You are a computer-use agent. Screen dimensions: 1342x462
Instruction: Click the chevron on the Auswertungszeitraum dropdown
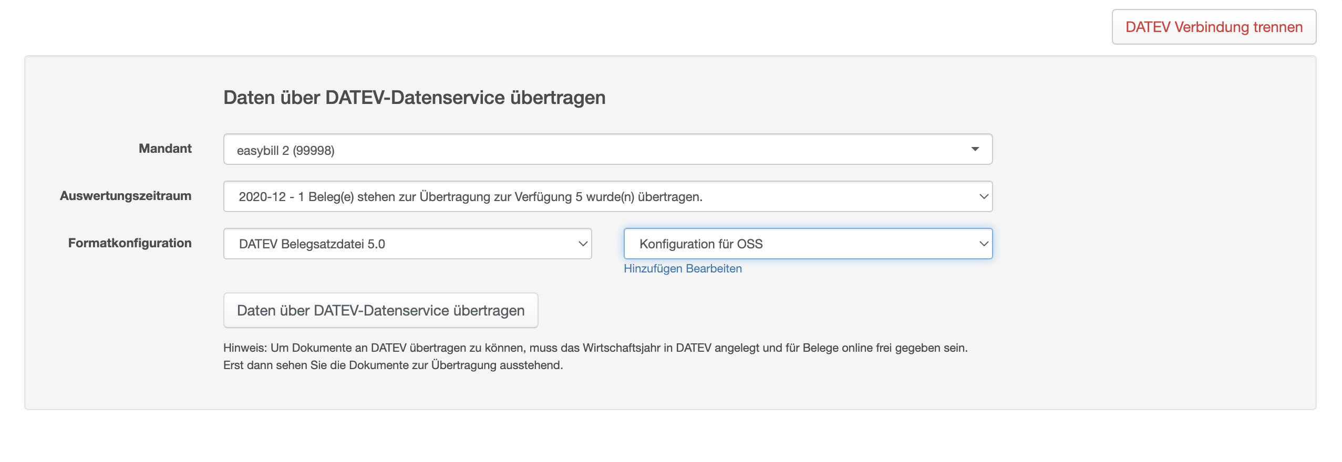(x=983, y=197)
